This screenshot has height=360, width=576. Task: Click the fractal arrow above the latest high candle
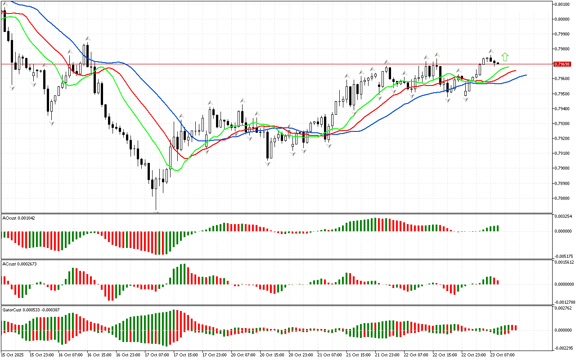point(491,51)
